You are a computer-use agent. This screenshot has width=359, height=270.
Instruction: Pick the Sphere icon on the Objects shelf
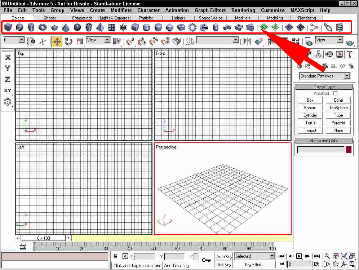point(20,27)
